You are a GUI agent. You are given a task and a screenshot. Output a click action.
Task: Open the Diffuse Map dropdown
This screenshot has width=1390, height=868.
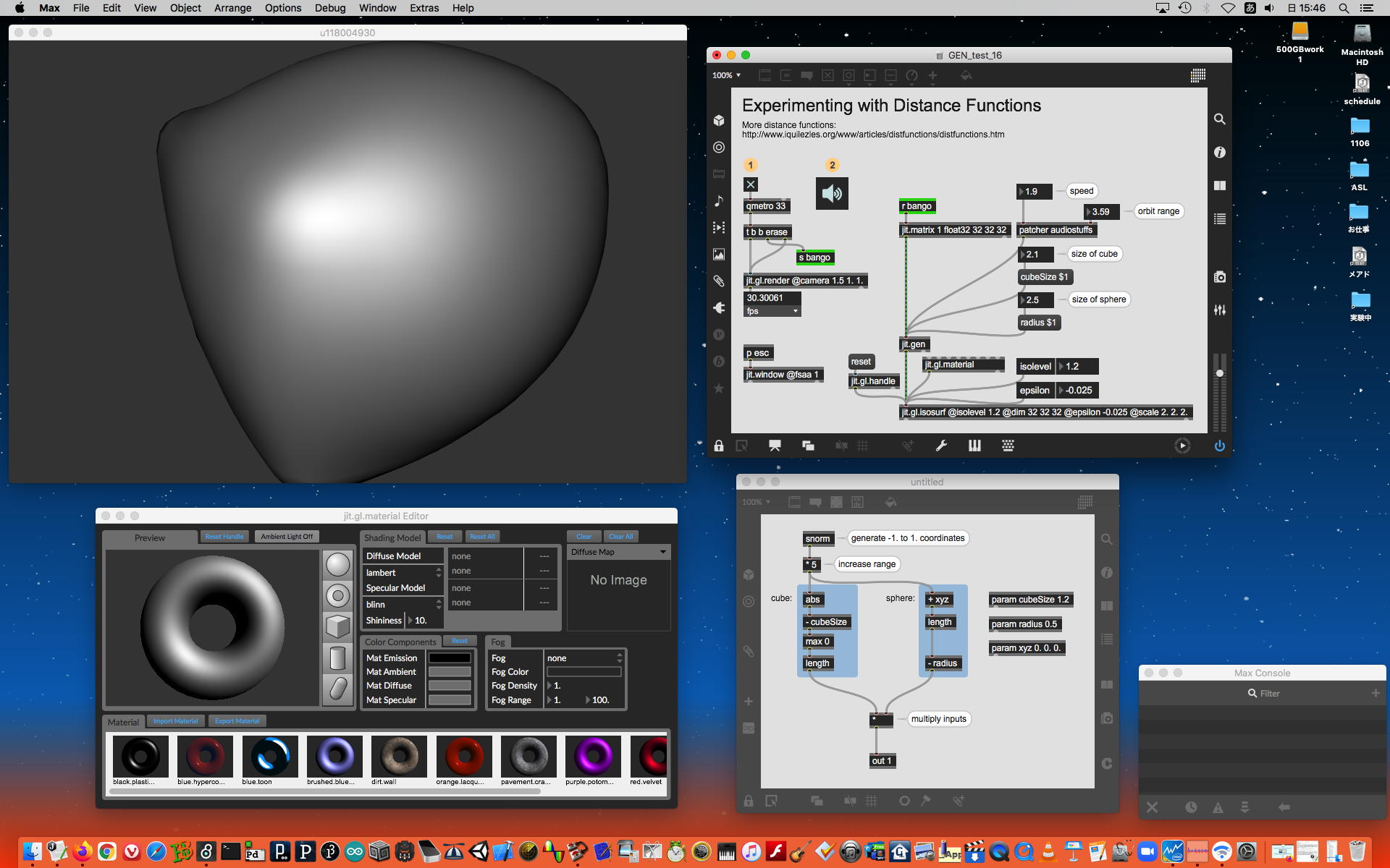pyautogui.click(x=618, y=552)
